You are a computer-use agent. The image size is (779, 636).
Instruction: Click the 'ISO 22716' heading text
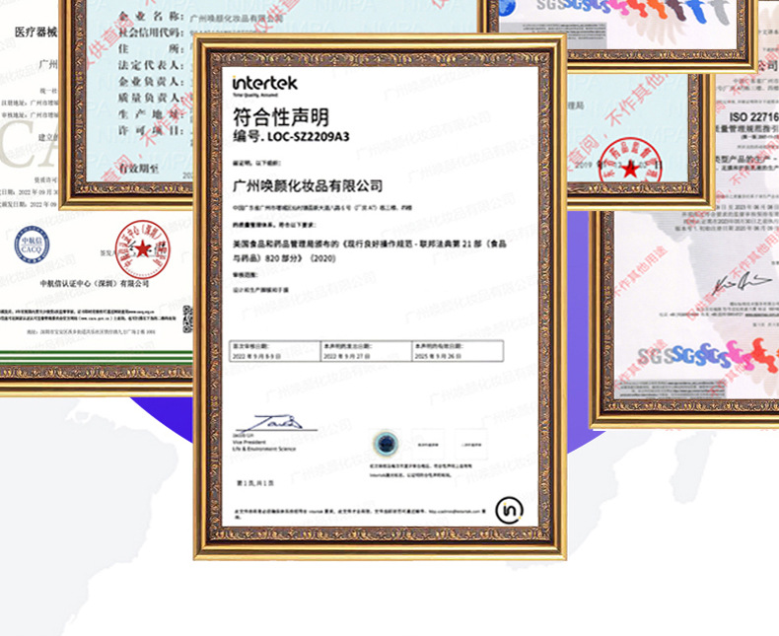[x=753, y=116]
